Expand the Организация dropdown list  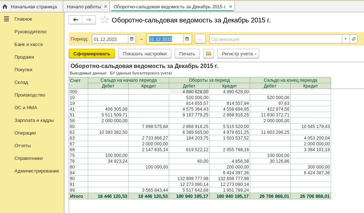[x=346, y=39]
